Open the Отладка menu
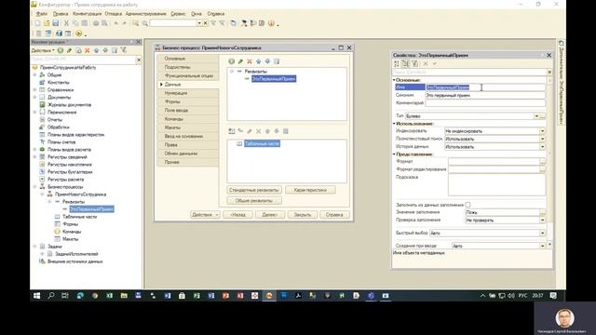The height and width of the screenshot is (335, 596). [x=114, y=14]
